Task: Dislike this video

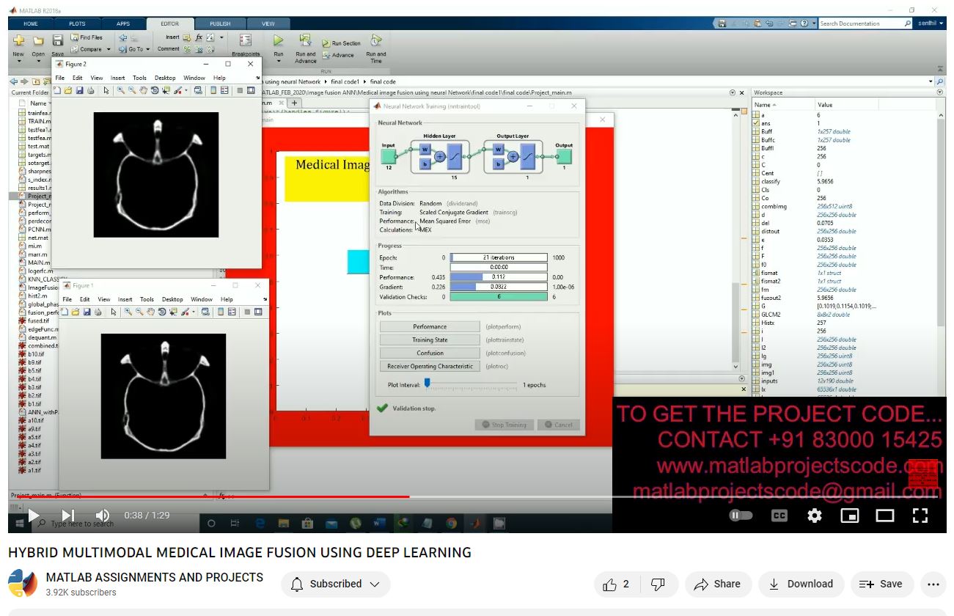Action: coord(658,584)
